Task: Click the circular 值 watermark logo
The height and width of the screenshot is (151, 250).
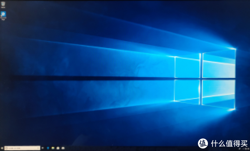Action: [x=203, y=143]
